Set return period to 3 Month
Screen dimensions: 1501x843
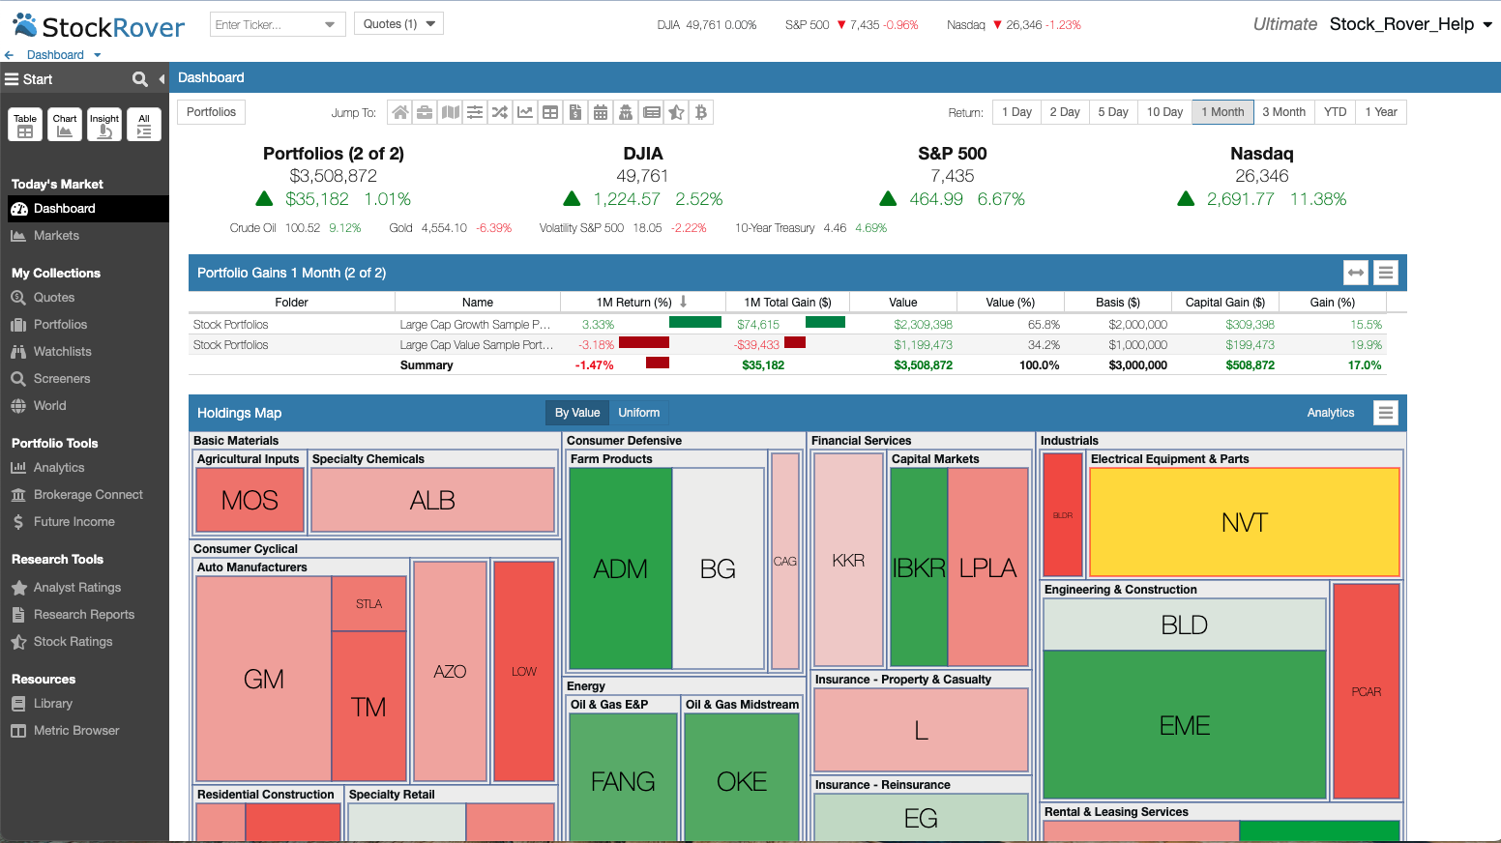click(1283, 112)
